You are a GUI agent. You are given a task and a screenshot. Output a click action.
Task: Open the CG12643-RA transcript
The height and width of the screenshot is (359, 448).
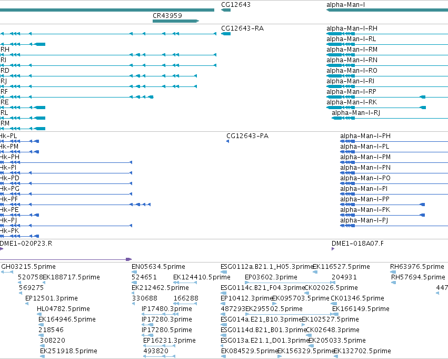tap(242, 28)
